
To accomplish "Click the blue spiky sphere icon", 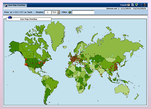I will point(10,17).
